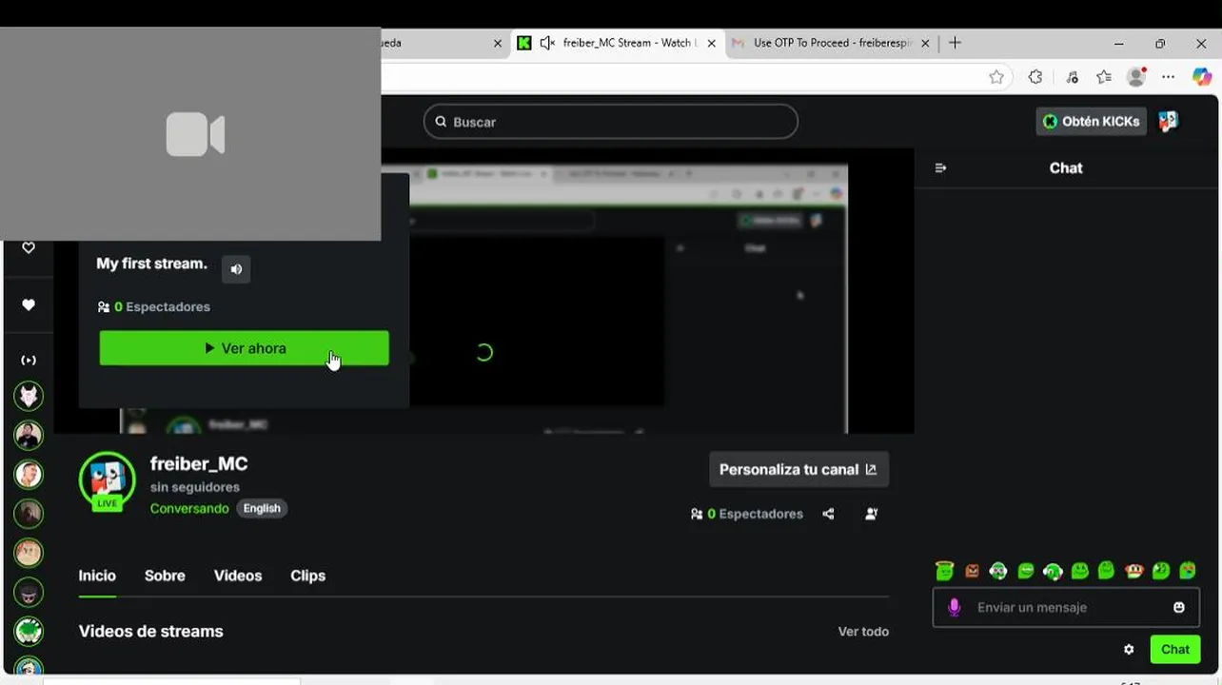This screenshot has width=1222, height=685.
Task: Open the media music-note toolbar icon
Action: (x=1072, y=77)
